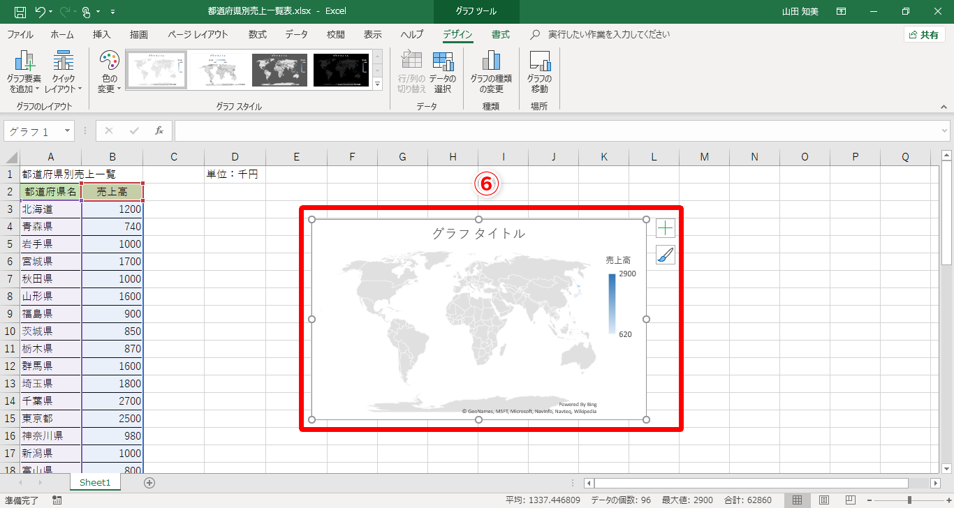Open the ヘルプ tab
The width and height of the screenshot is (954, 508).
pyautogui.click(x=412, y=34)
